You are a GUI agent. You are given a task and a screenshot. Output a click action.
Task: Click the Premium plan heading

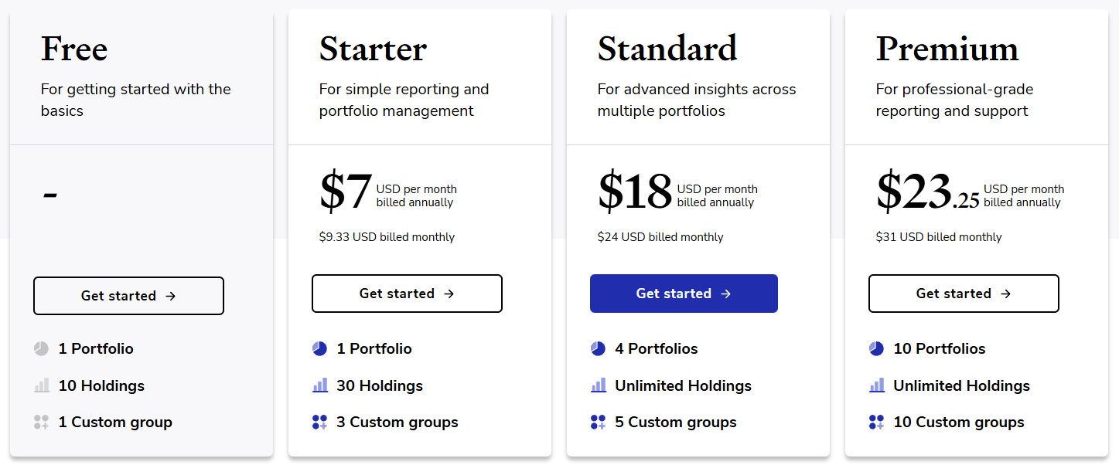pos(947,49)
